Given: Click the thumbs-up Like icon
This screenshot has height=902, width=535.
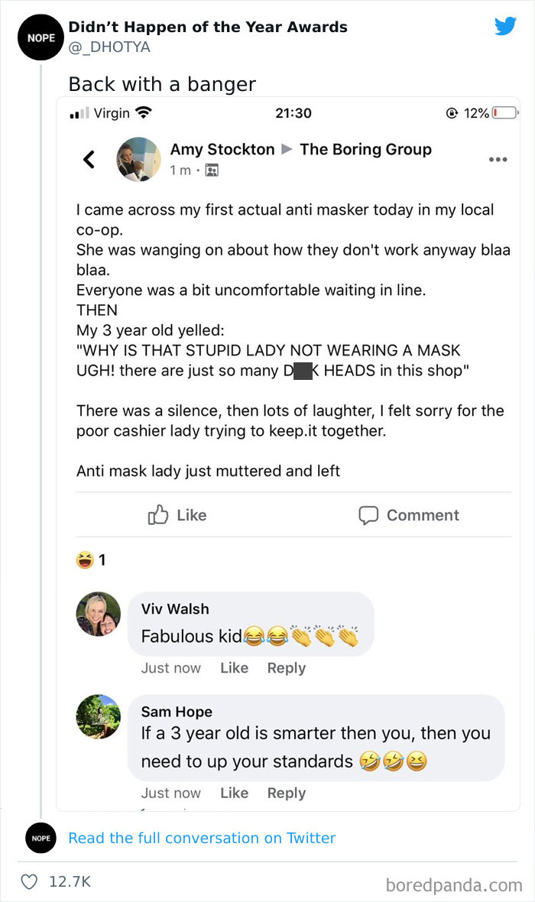Looking at the screenshot, I should coord(158,515).
